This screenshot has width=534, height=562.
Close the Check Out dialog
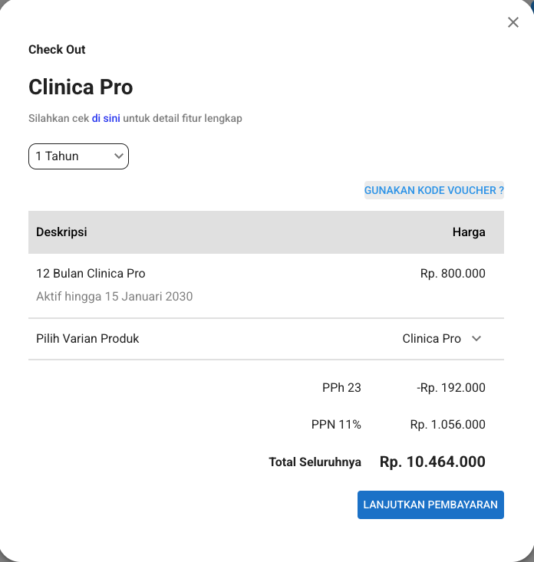pyautogui.click(x=513, y=22)
